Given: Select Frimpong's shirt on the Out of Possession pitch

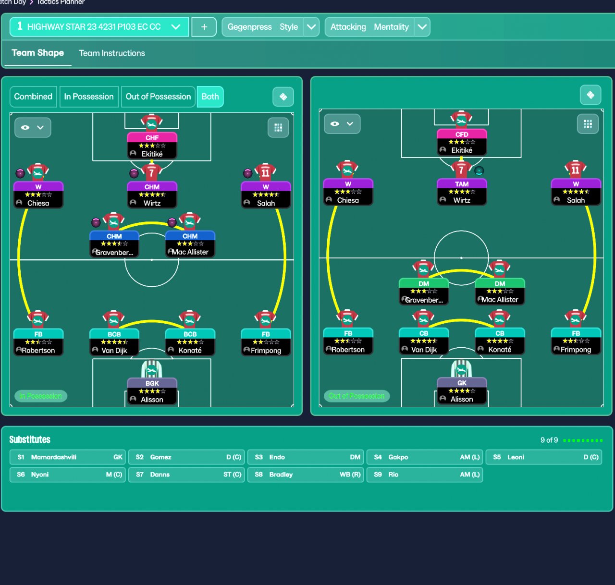Looking at the screenshot, I should tap(576, 318).
